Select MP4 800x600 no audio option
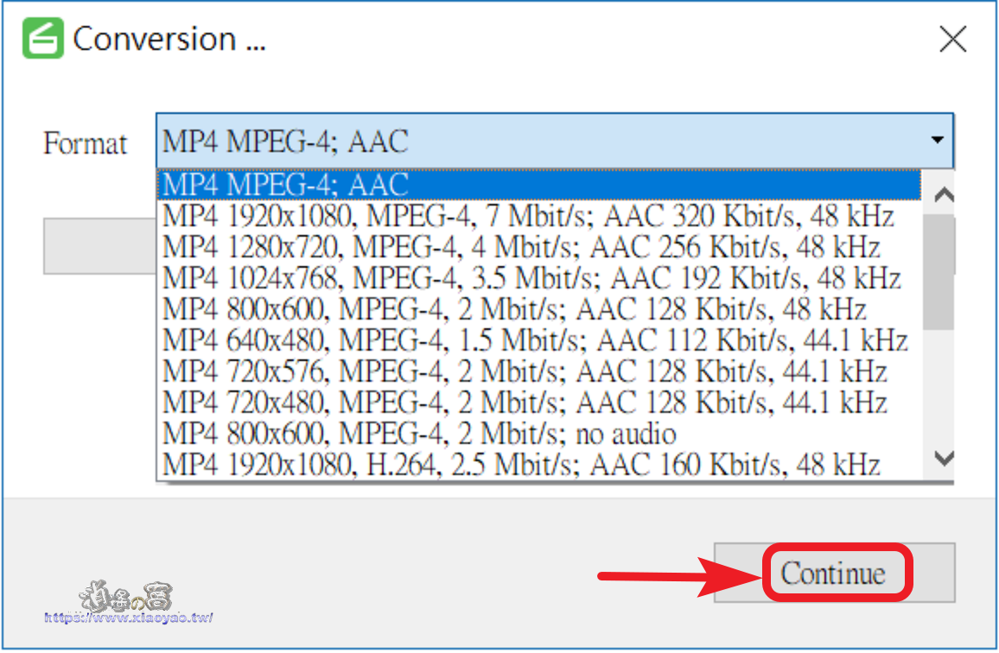Screen dimensions: 999x653 539,434
